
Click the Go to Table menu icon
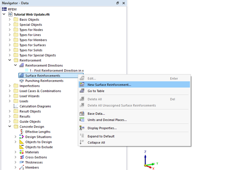click(x=82, y=91)
